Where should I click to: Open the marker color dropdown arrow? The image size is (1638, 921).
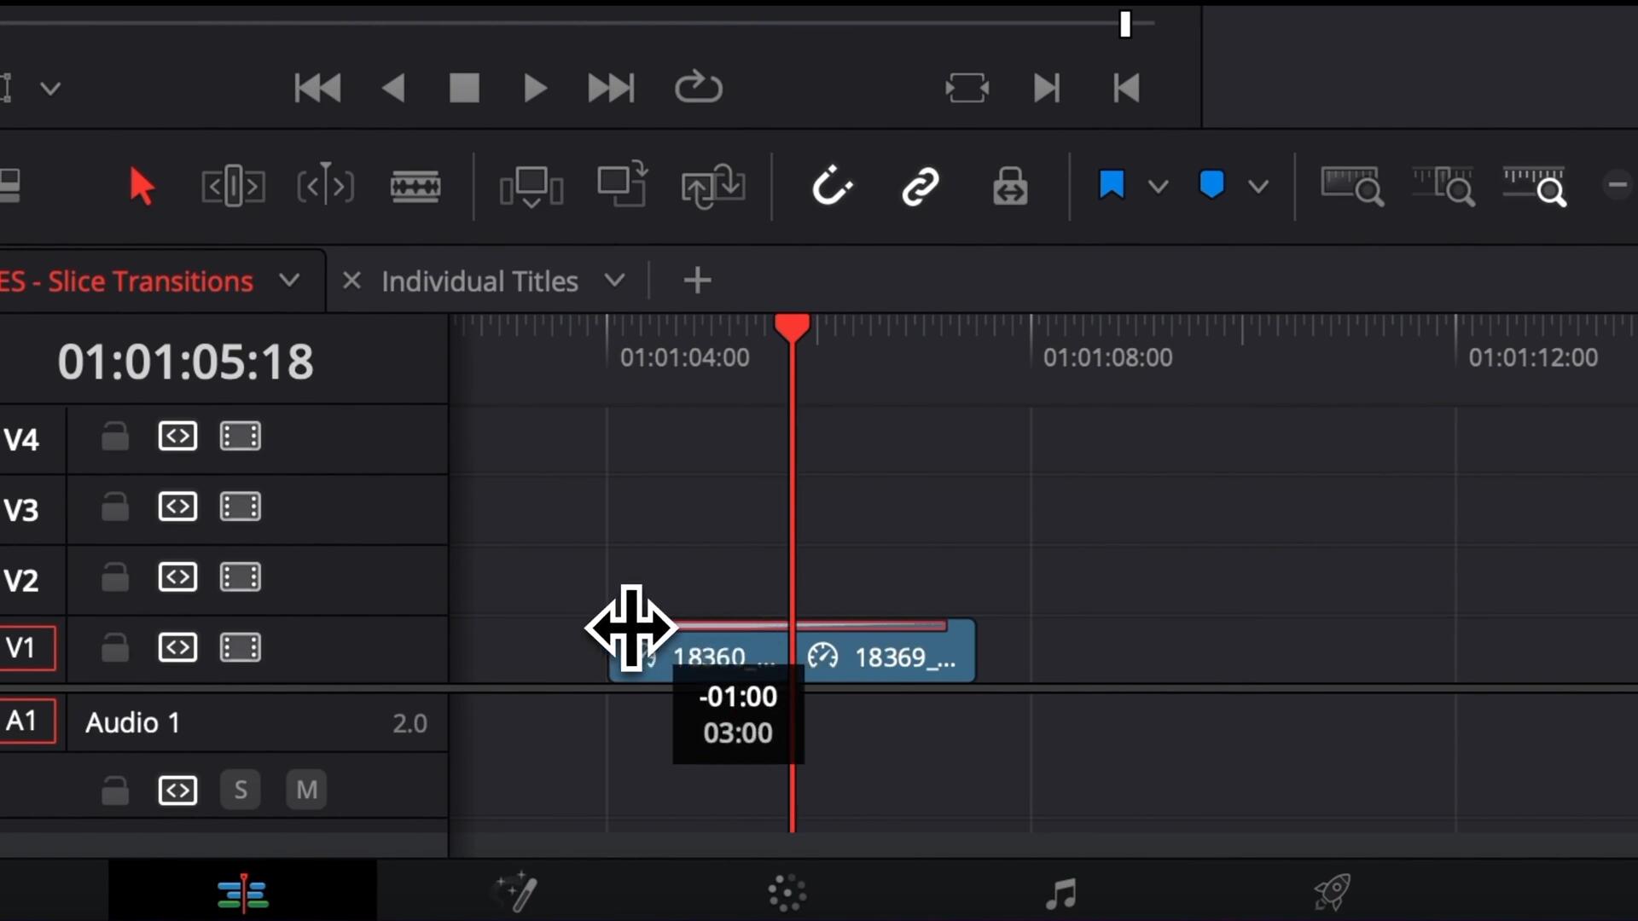pyautogui.click(x=1258, y=186)
